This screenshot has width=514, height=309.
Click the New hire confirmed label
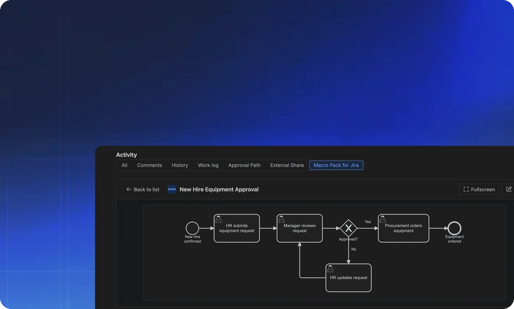193,239
